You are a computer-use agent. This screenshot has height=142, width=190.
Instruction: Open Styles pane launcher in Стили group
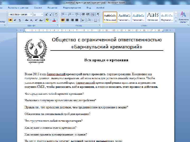click(188, 25)
